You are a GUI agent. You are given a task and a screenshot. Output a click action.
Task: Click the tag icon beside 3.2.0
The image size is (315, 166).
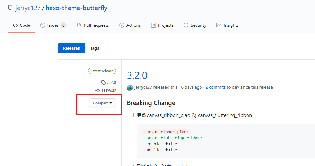(104, 83)
